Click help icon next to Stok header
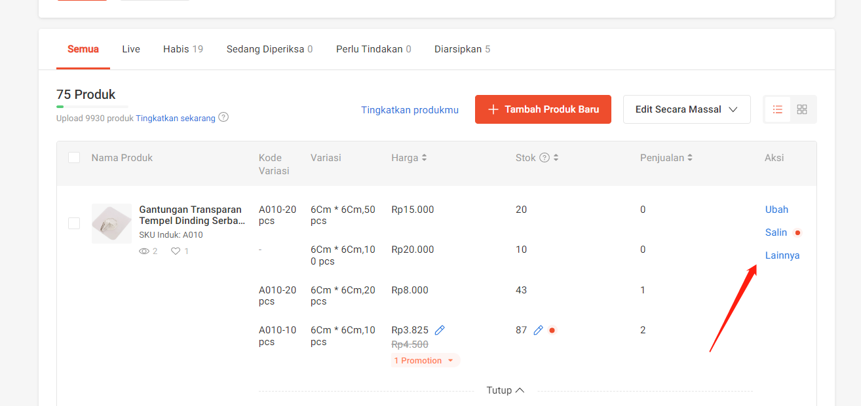Screen dimensions: 861x406 pos(544,158)
